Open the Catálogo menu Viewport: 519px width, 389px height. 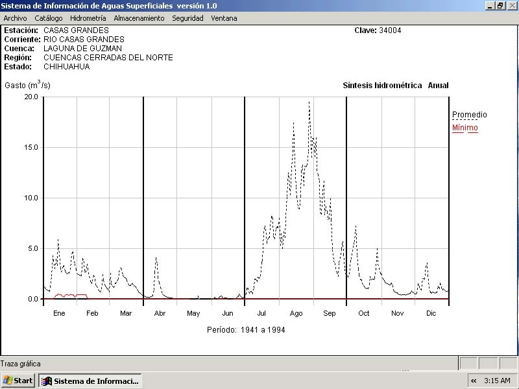coord(49,18)
